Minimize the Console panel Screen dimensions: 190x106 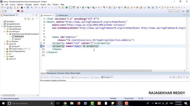[x=184, y=77]
